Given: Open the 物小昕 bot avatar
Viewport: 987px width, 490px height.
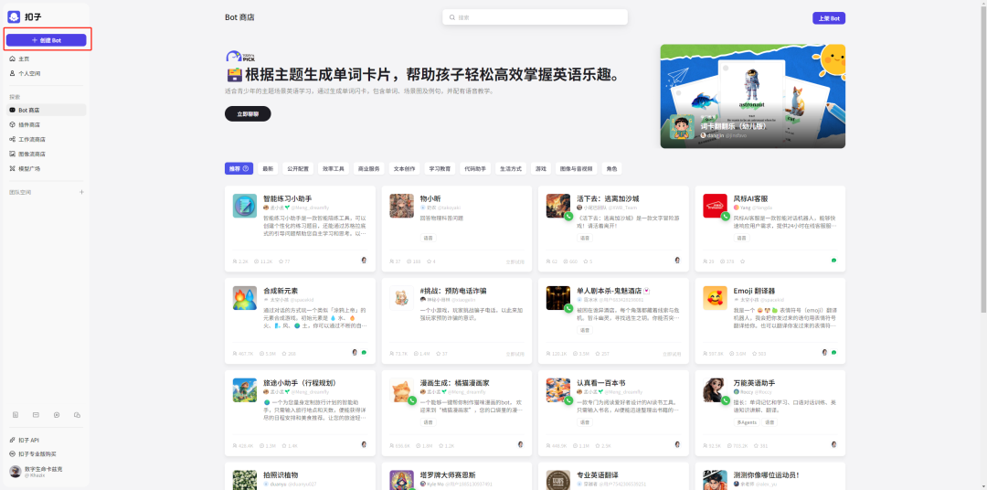Looking at the screenshot, I should (x=401, y=206).
